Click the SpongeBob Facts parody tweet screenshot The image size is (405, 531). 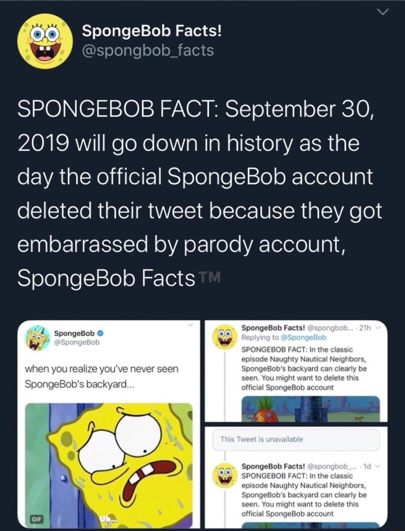pos(296,372)
